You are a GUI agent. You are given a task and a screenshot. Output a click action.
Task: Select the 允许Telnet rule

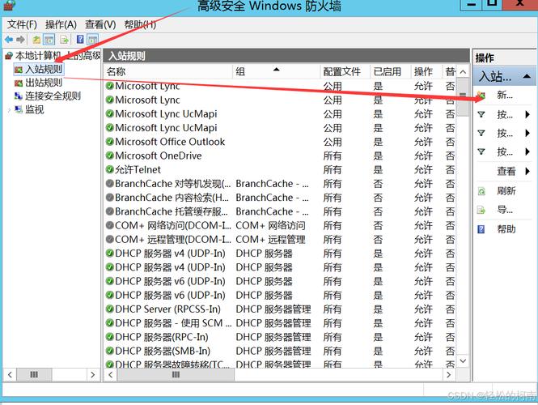pyautogui.click(x=280, y=169)
